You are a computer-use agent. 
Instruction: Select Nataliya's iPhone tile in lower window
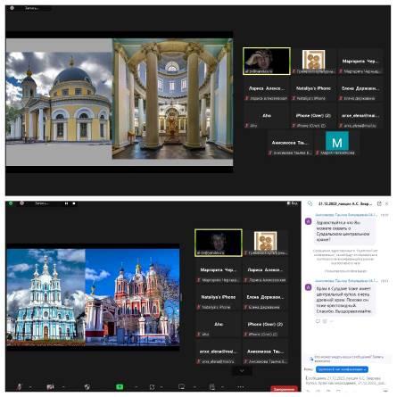(x=219, y=297)
